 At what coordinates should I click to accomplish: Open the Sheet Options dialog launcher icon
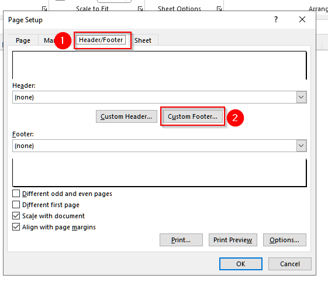219,9
